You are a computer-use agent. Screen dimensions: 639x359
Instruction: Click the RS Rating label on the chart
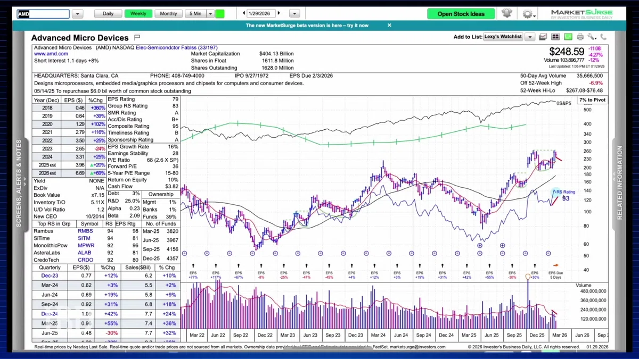click(x=566, y=192)
